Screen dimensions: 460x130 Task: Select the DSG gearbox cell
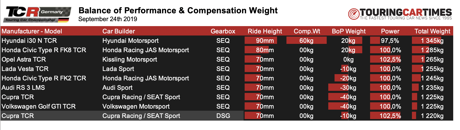(x=223, y=116)
